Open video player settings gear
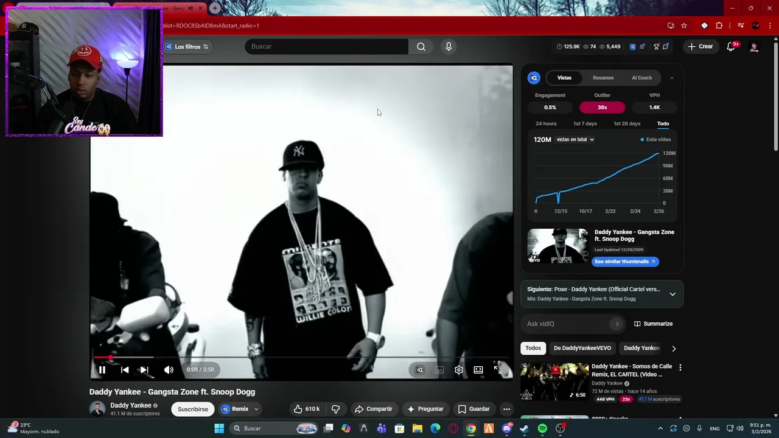 (459, 370)
